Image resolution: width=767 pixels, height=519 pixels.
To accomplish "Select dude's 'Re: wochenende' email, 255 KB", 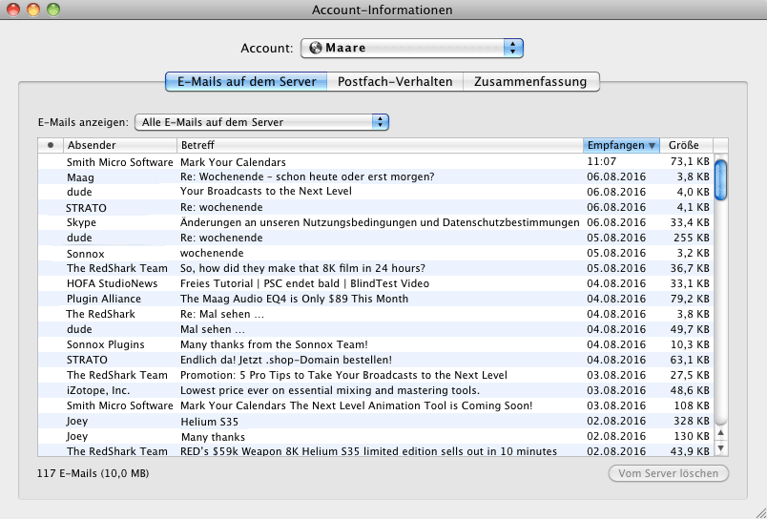I will coord(376,238).
